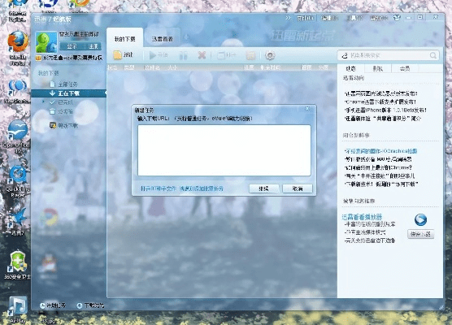Switch to the 动态 tab in right panel
The width and height of the screenshot is (452, 325).
[351, 68]
